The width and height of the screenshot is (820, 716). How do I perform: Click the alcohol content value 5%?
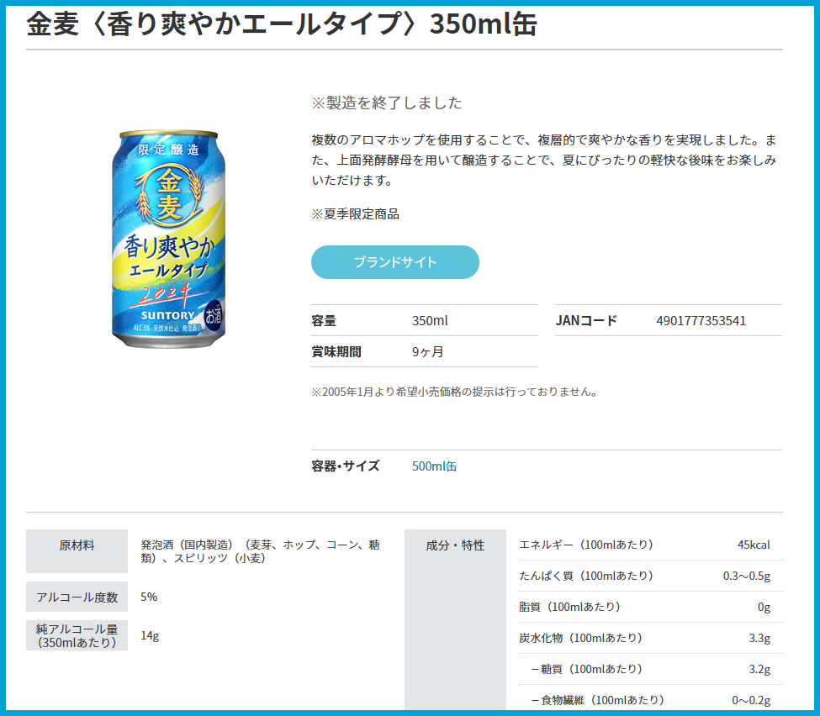pyautogui.click(x=149, y=597)
